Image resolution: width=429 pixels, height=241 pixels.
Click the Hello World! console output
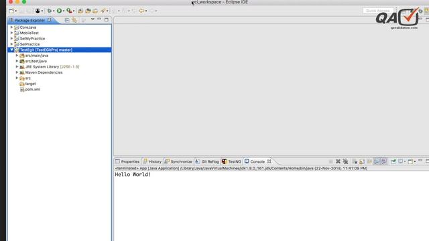[x=133, y=175]
